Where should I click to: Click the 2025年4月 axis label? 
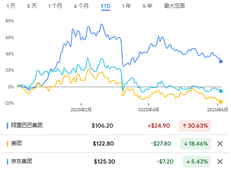click(148, 110)
